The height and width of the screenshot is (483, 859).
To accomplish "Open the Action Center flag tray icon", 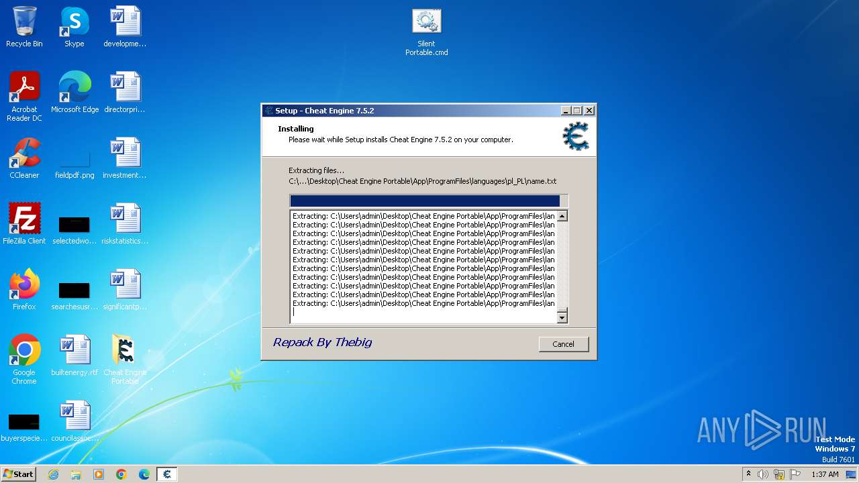I will pos(795,474).
